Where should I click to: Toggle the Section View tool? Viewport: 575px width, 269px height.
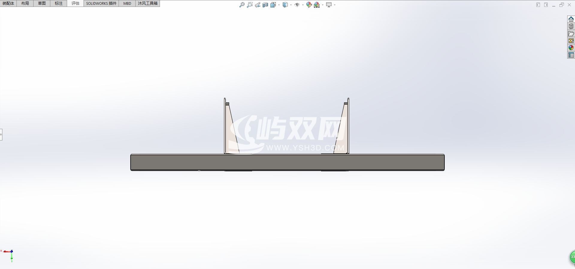tap(265, 5)
